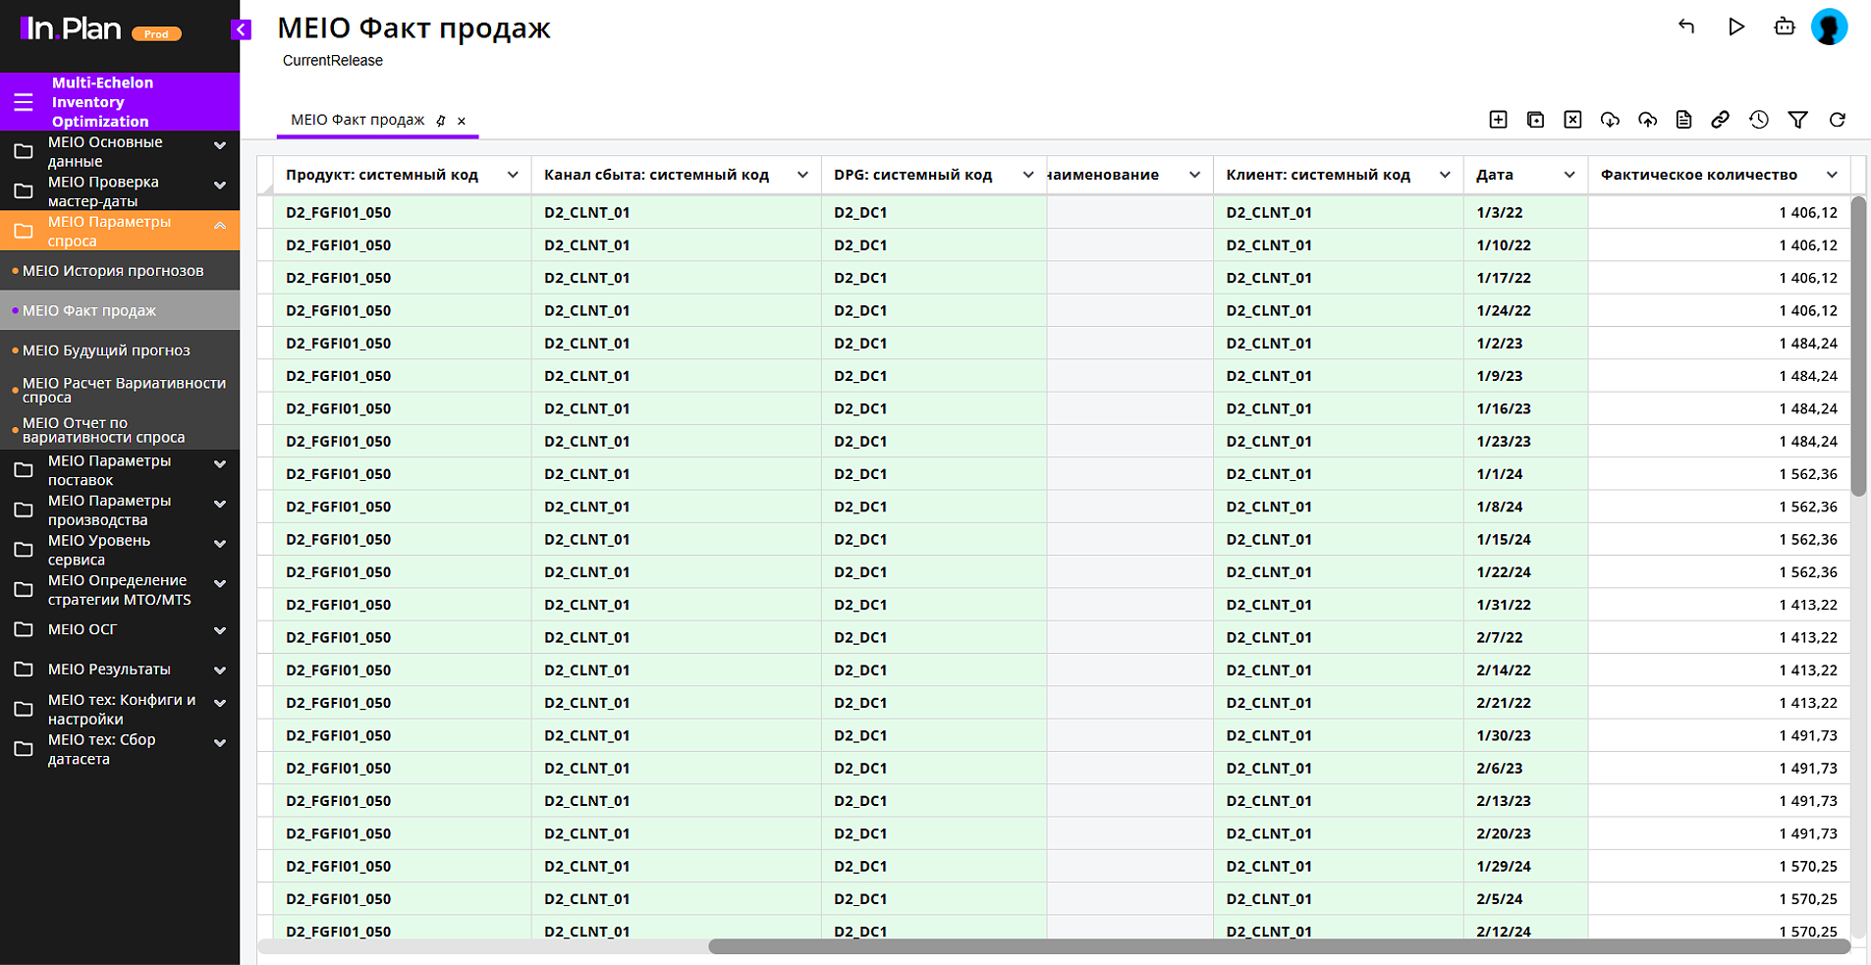This screenshot has width=1871, height=965.
Task: Click the cloud download icon
Action: click(x=1610, y=120)
